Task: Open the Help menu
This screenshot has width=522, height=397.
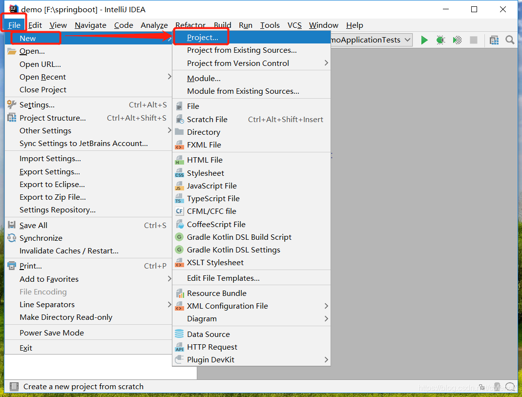Action: click(x=355, y=25)
